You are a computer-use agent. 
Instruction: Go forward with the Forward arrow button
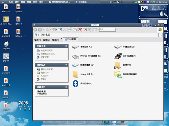40,30
